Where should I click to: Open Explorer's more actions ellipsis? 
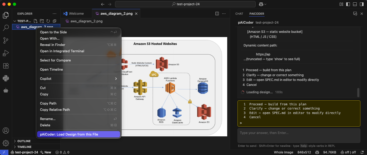click(x=54, y=14)
